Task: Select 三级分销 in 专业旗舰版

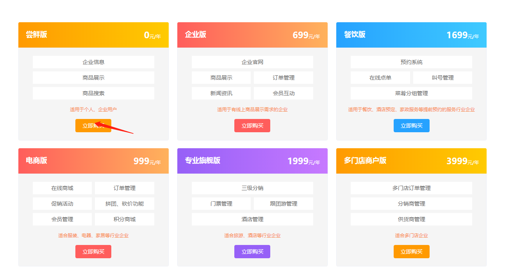Action: point(252,188)
